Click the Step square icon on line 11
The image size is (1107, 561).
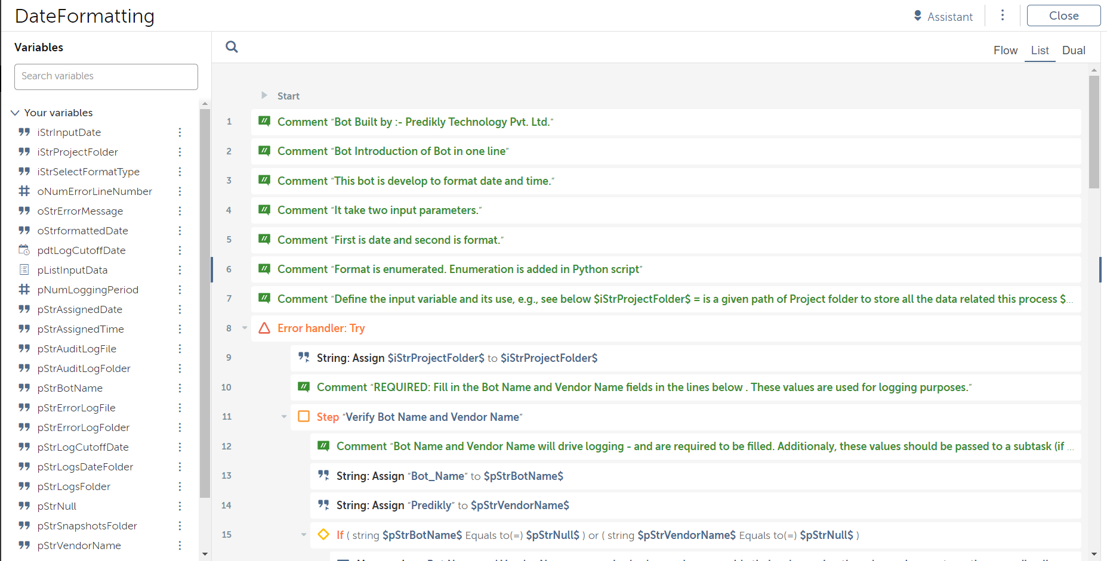point(304,416)
